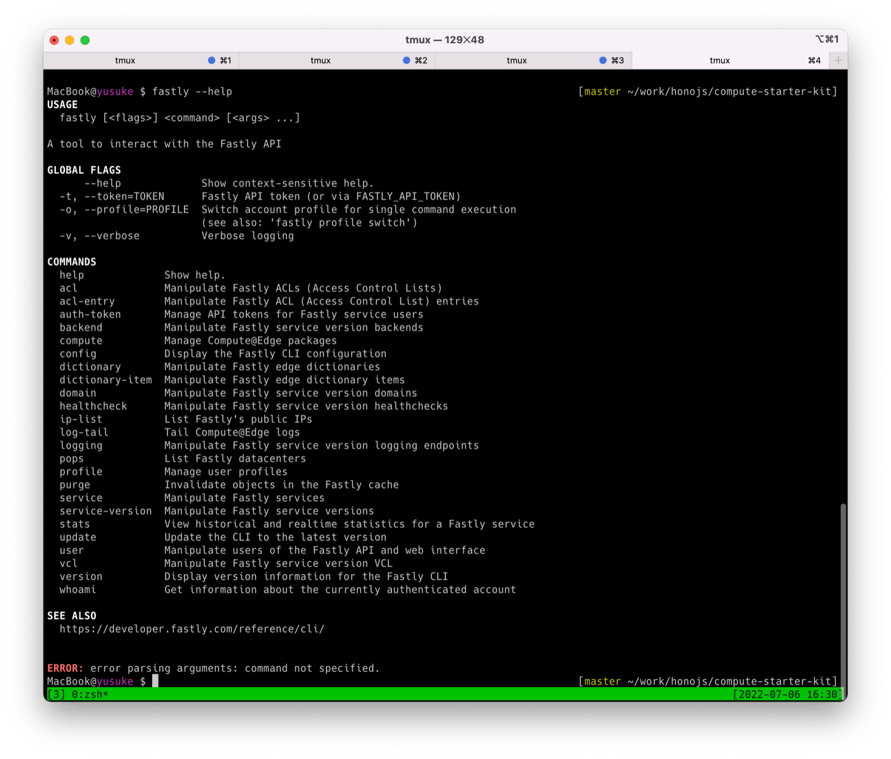Click the 'domain' command name
The height and width of the screenshot is (759, 891).
coord(78,393)
